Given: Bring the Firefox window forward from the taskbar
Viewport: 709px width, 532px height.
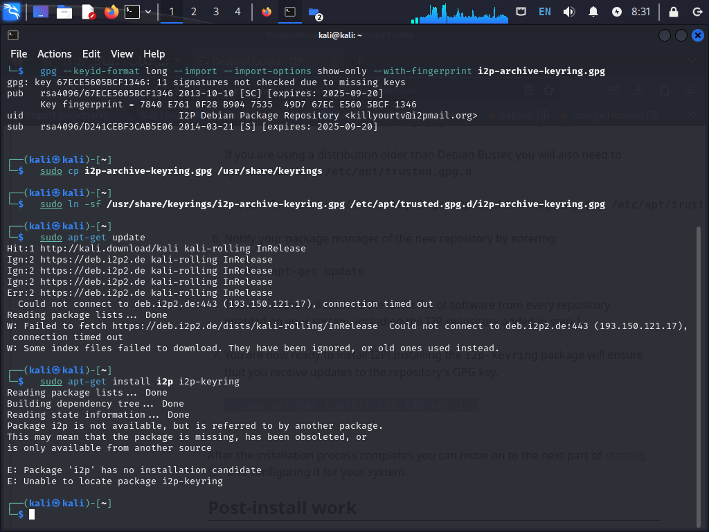Looking at the screenshot, I should tap(267, 12).
